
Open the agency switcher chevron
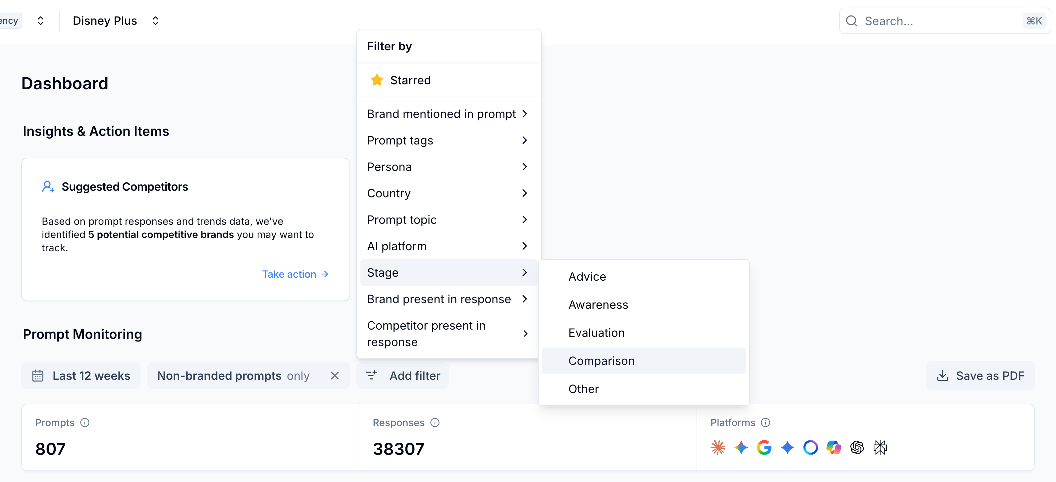[41, 21]
